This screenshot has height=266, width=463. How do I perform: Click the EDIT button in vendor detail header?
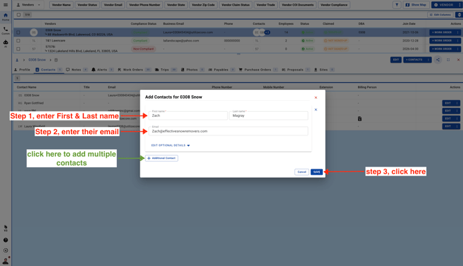pos(396,59)
